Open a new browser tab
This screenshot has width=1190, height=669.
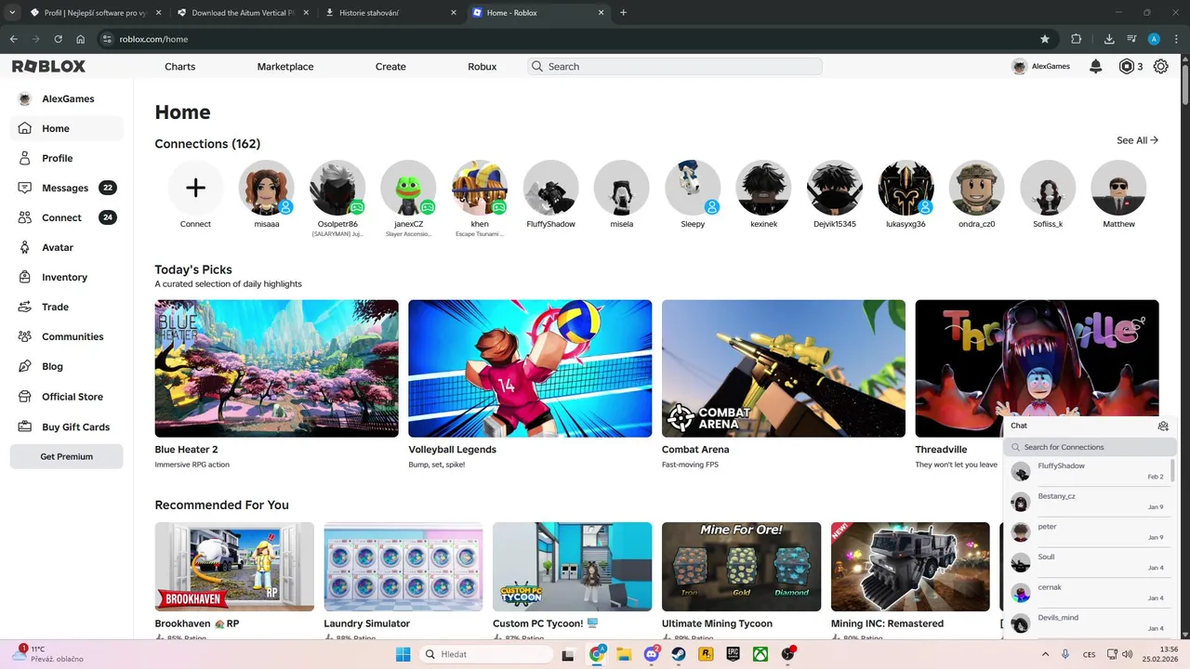(623, 13)
